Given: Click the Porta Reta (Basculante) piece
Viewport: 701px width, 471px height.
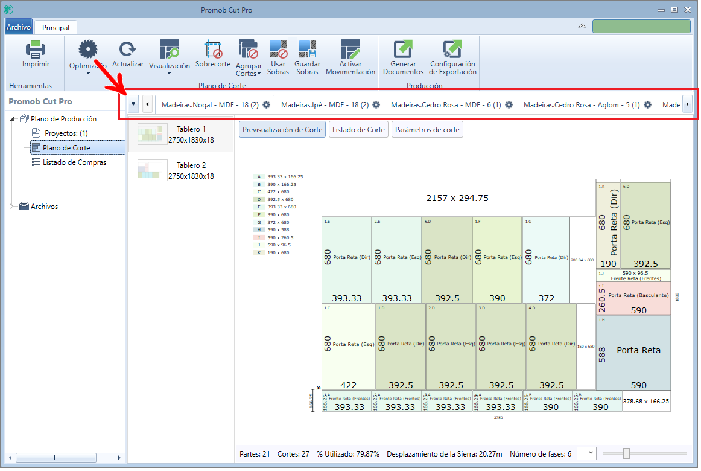Looking at the screenshot, I should click(633, 298).
